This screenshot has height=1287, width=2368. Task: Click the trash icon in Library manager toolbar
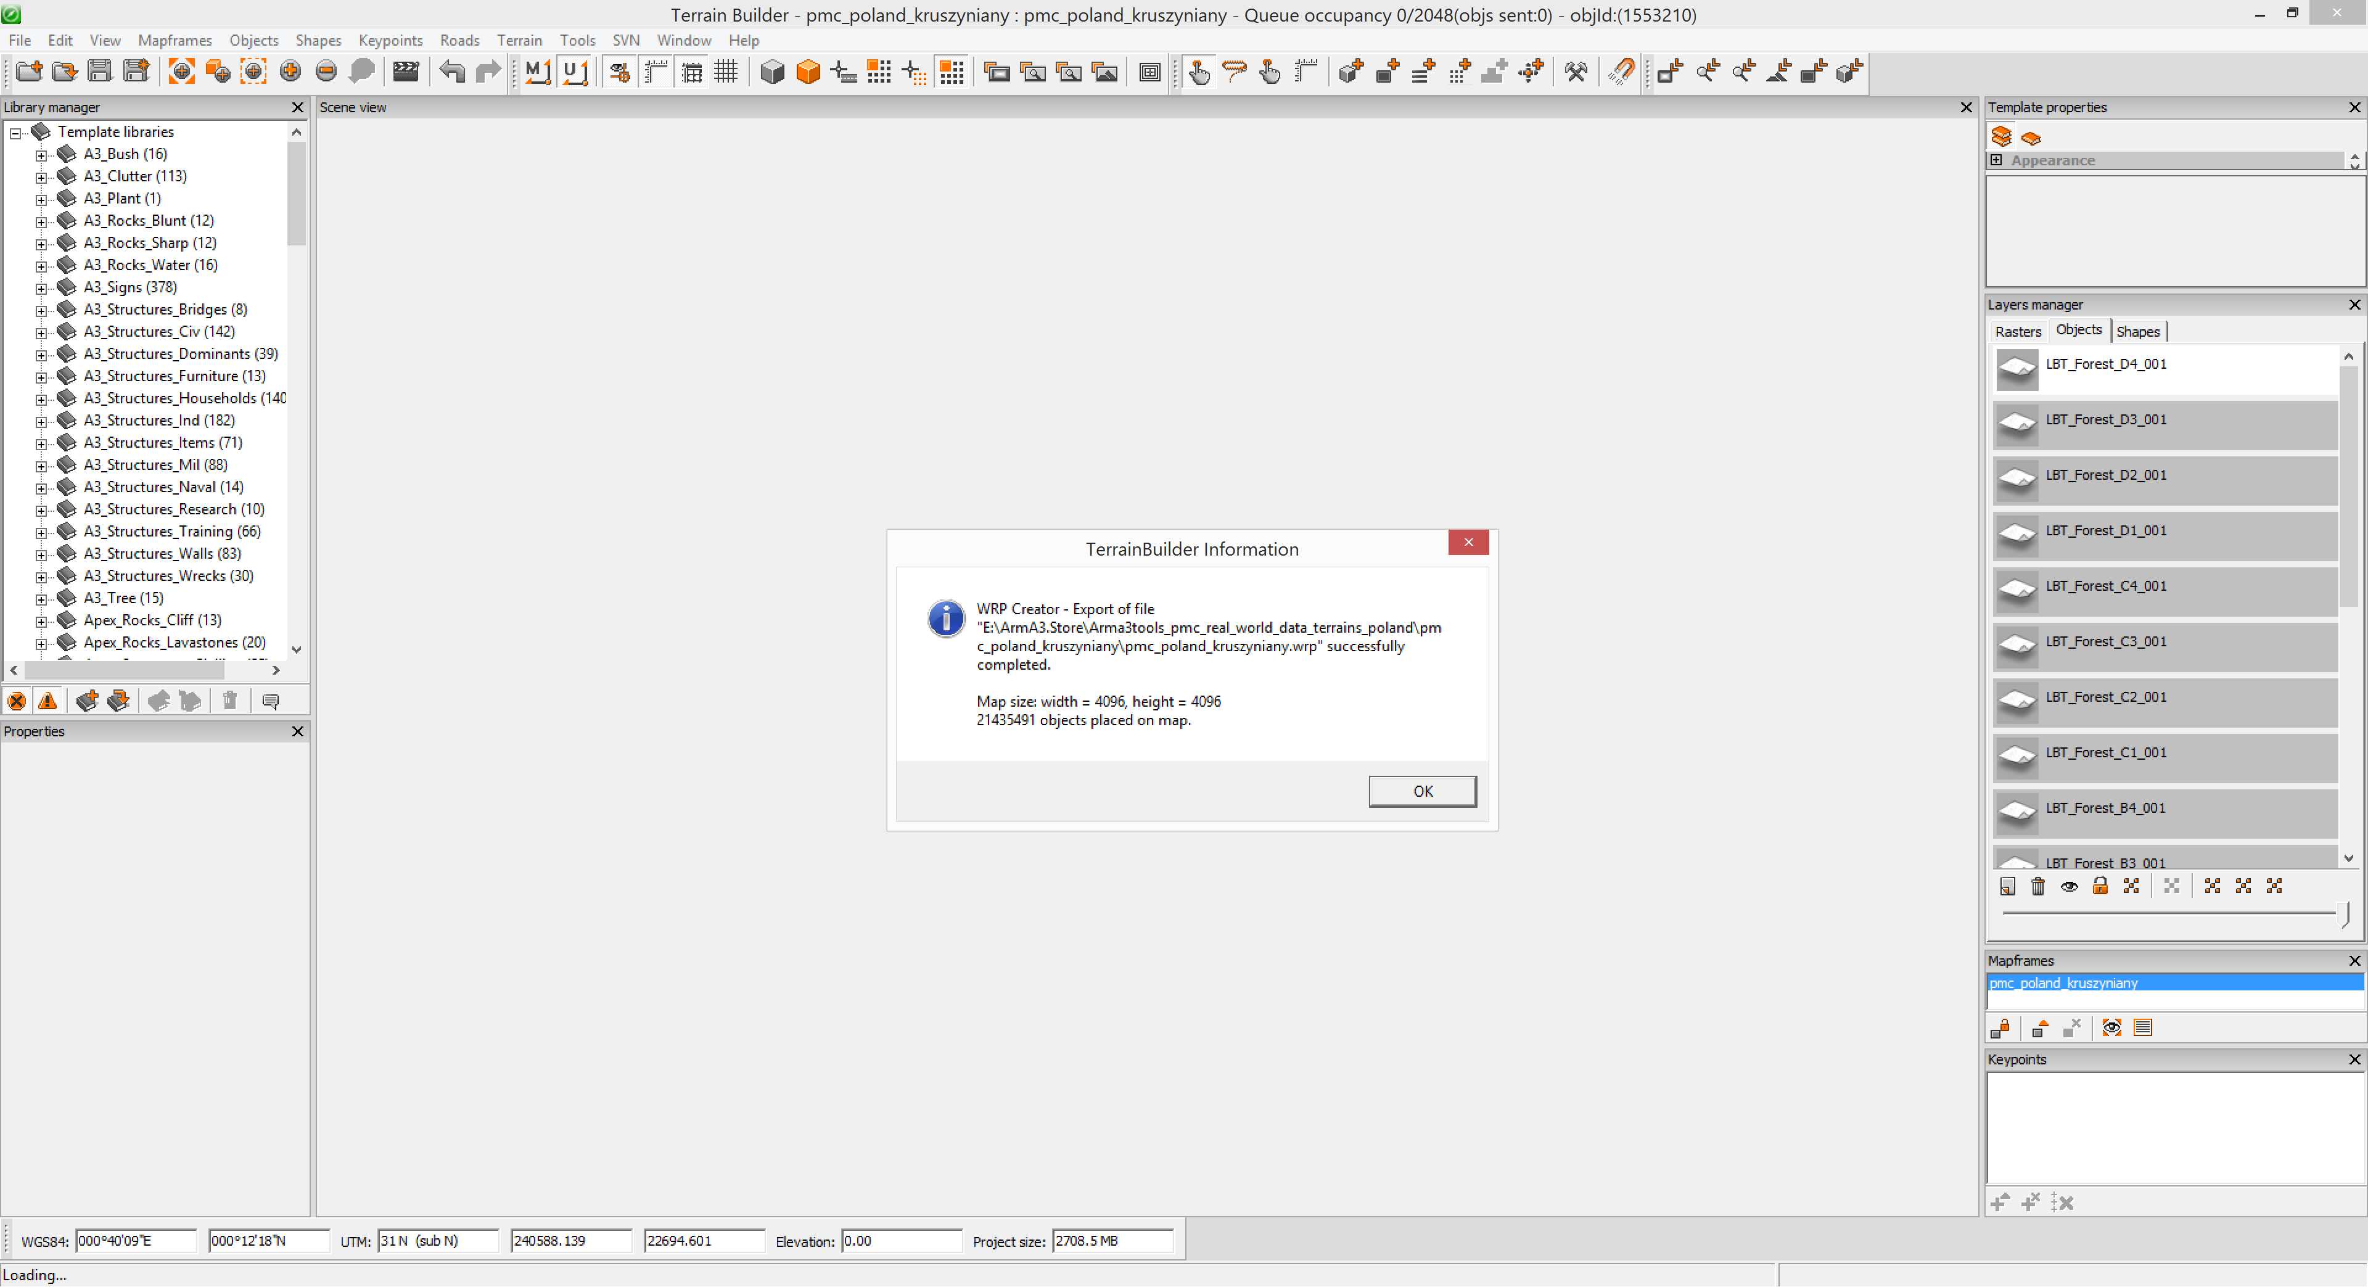230,701
